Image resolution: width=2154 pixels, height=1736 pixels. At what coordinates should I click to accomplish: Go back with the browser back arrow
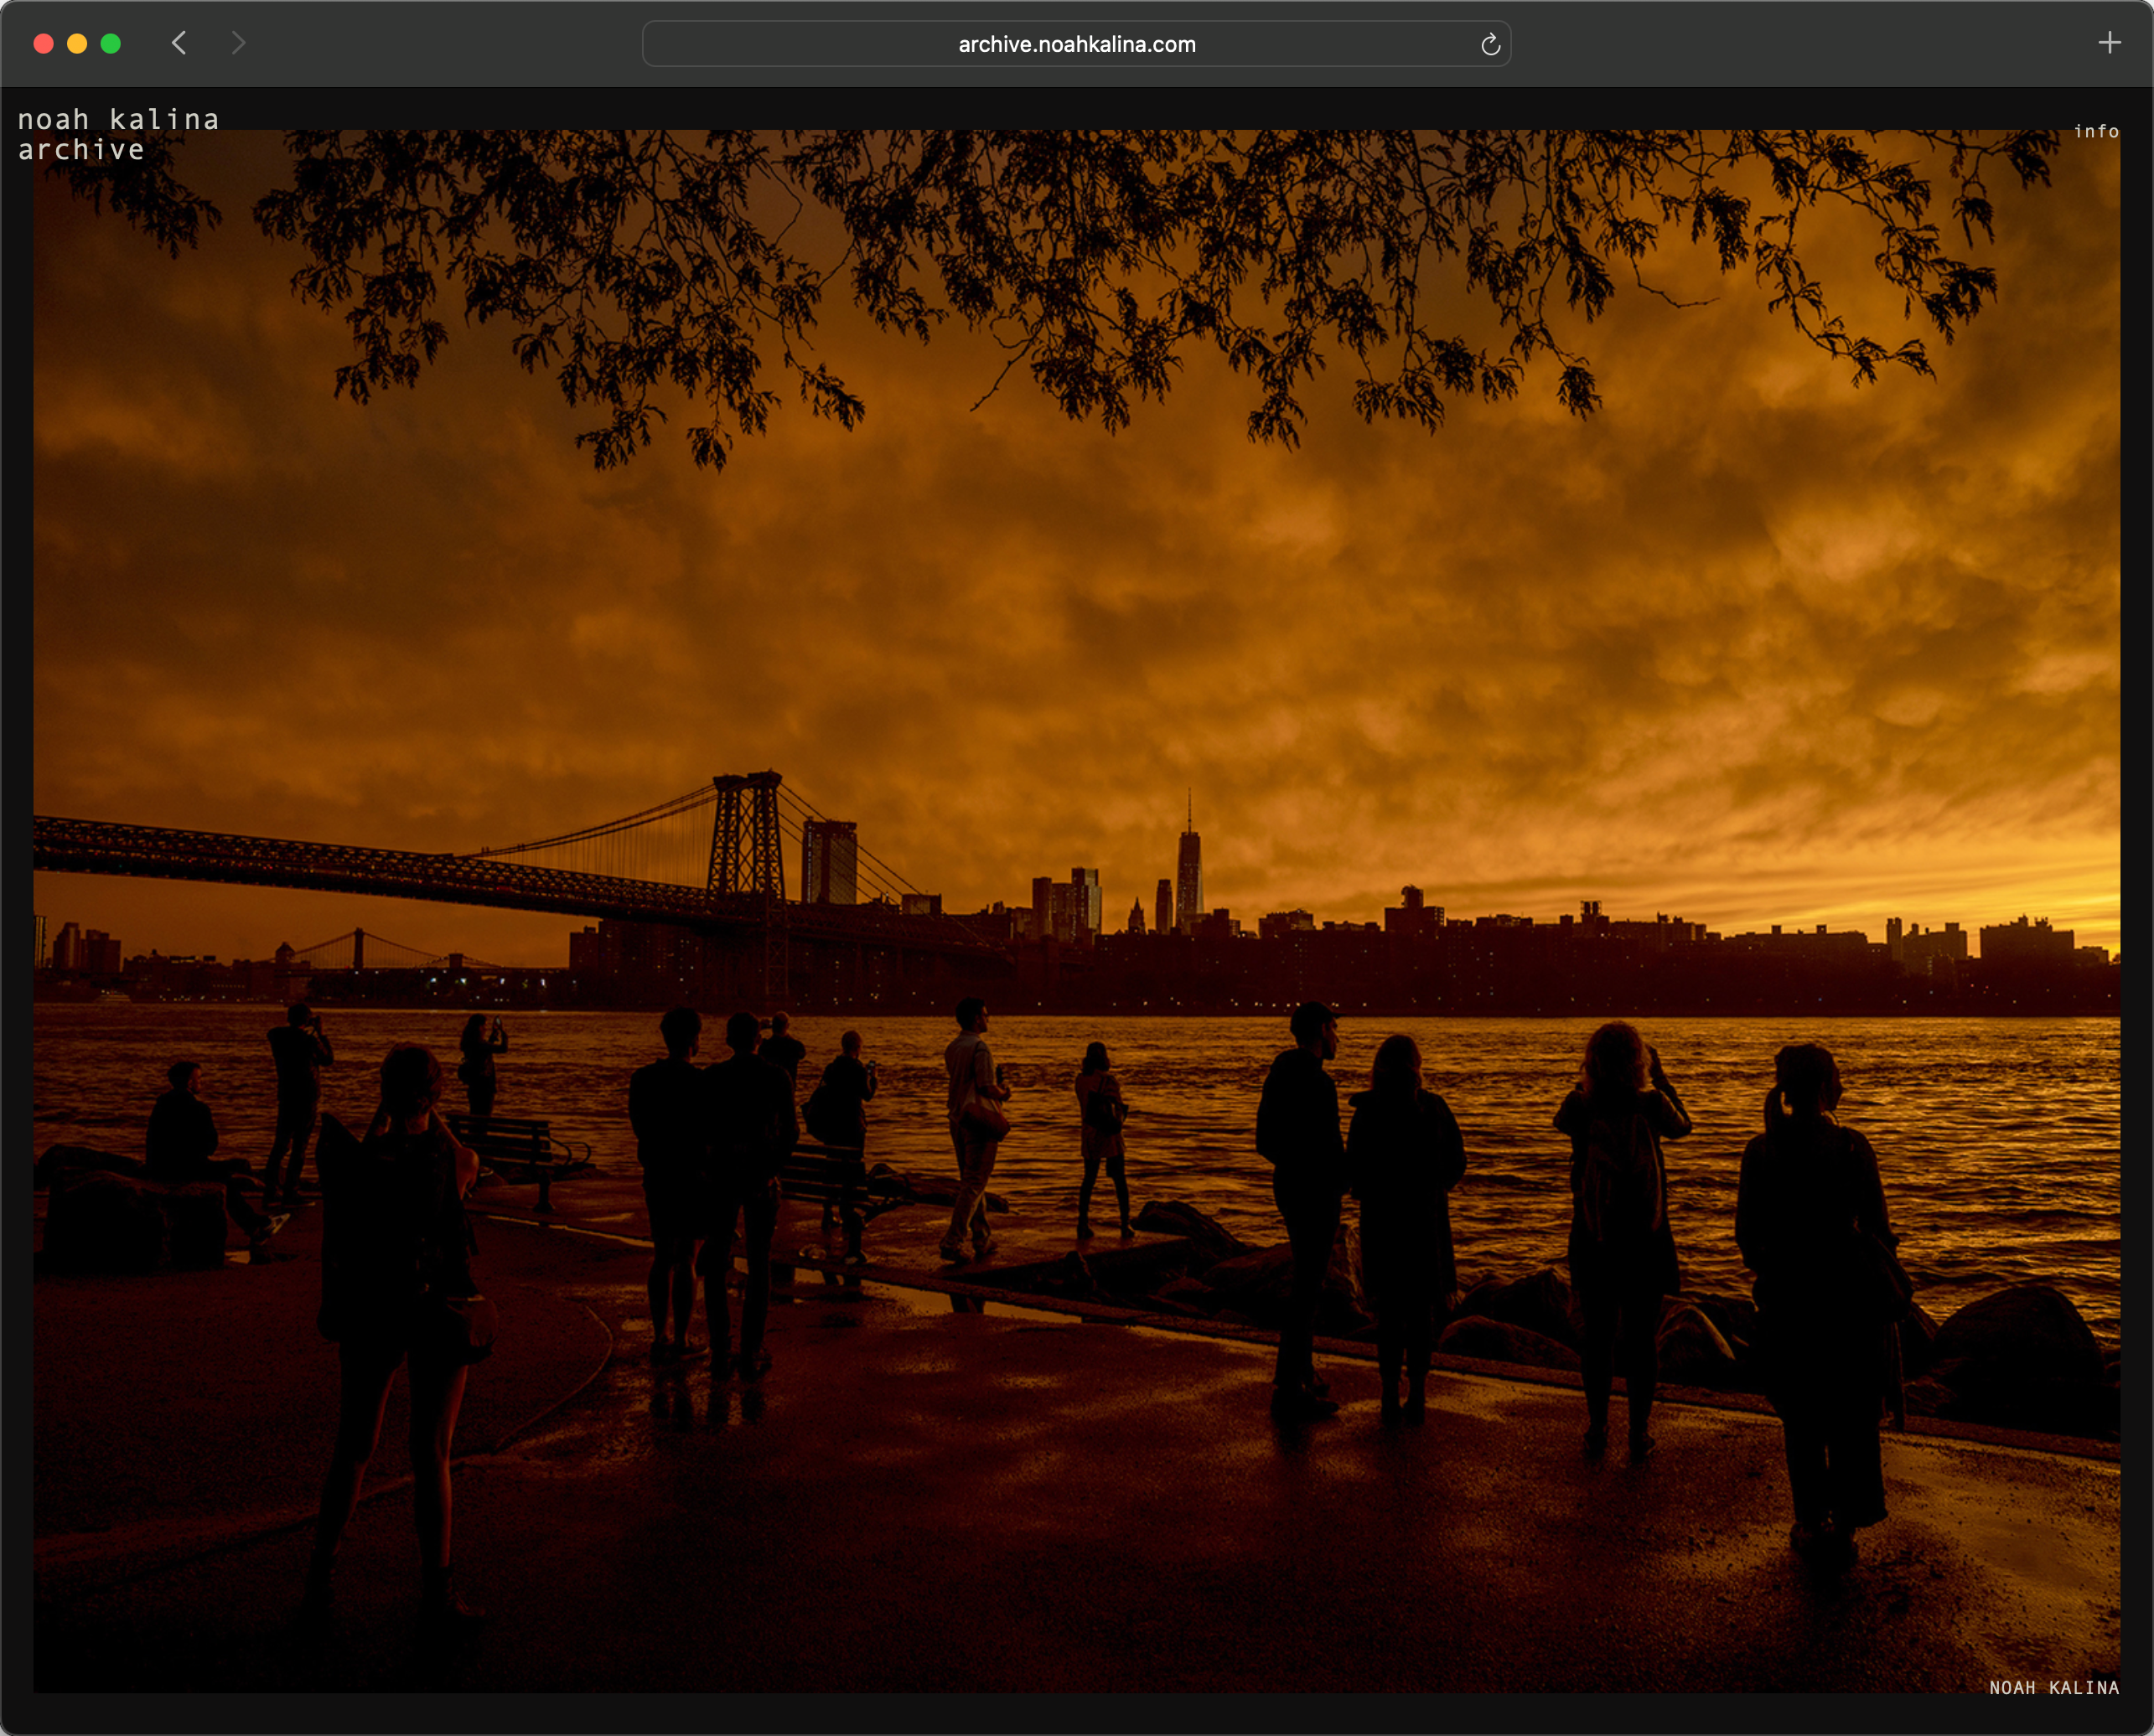coord(179,43)
